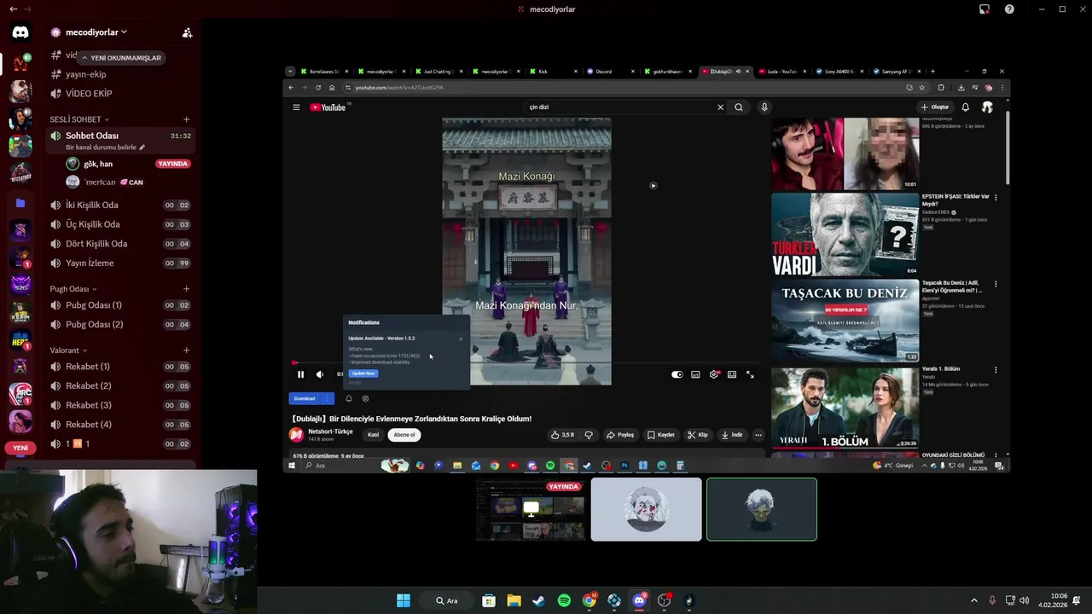Collapse SESLİ SOHBET category
This screenshot has height=614, width=1092.
[79, 119]
